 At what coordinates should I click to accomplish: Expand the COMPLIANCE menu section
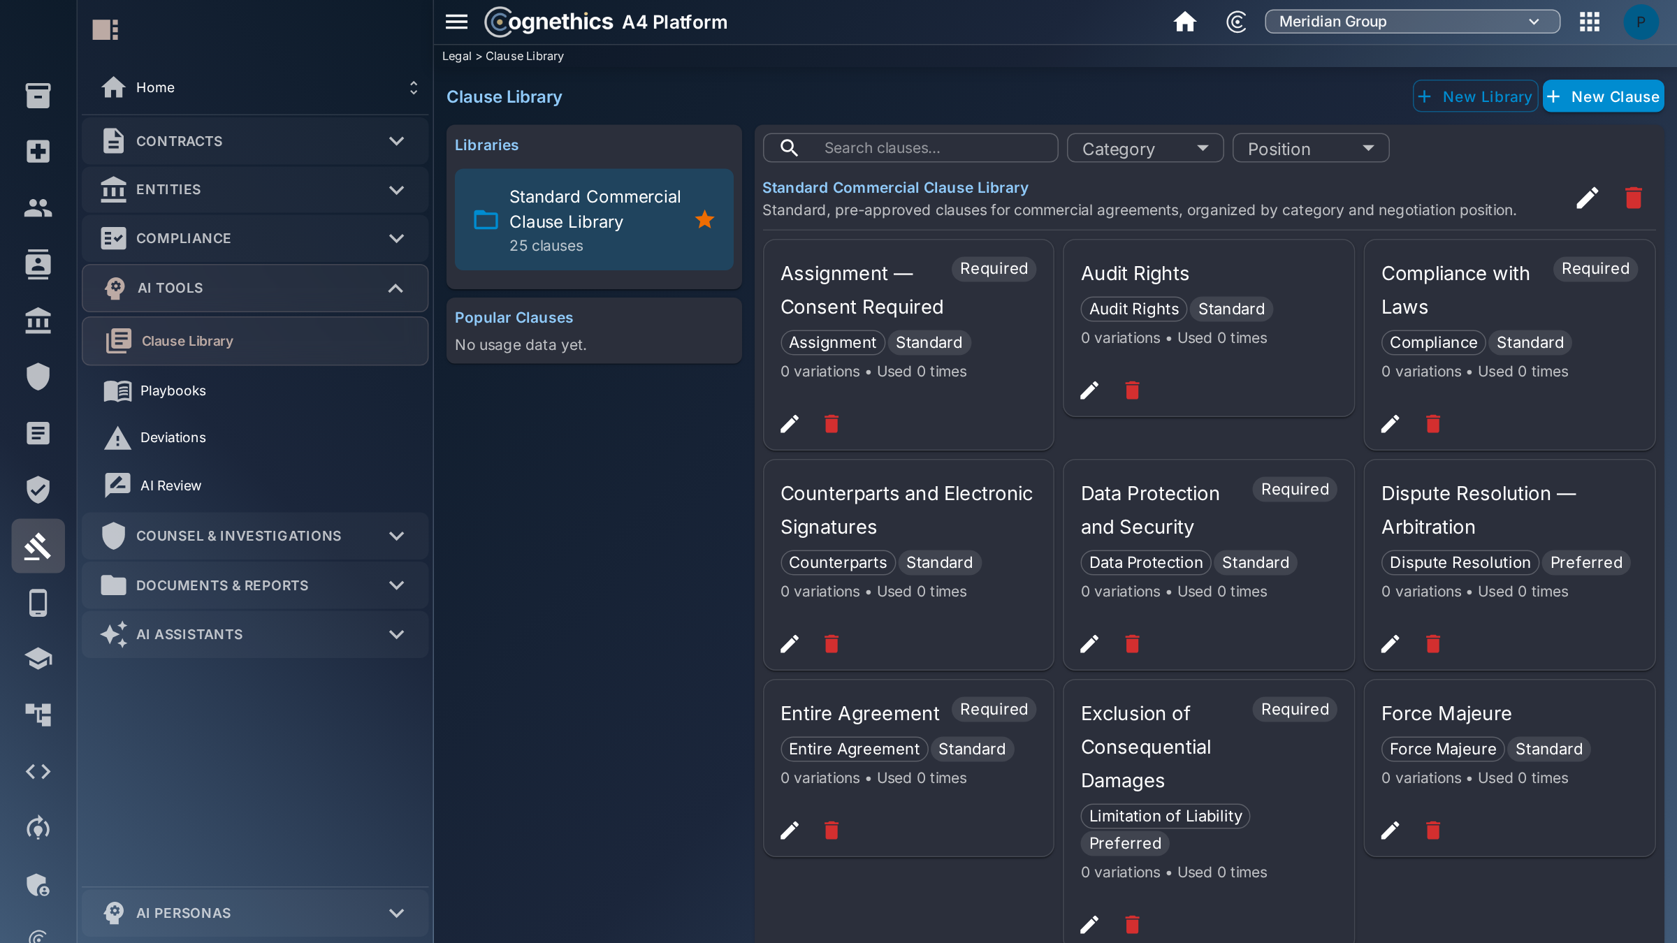click(255, 238)
